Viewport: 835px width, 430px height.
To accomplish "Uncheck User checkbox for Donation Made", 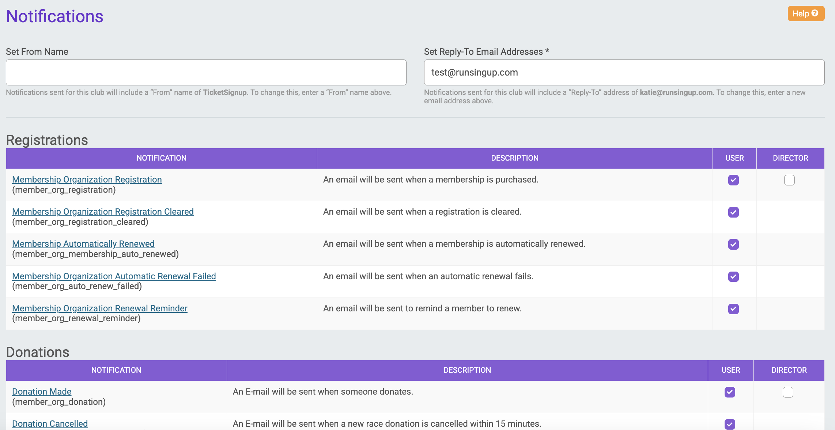I will (x=730, y=392).
